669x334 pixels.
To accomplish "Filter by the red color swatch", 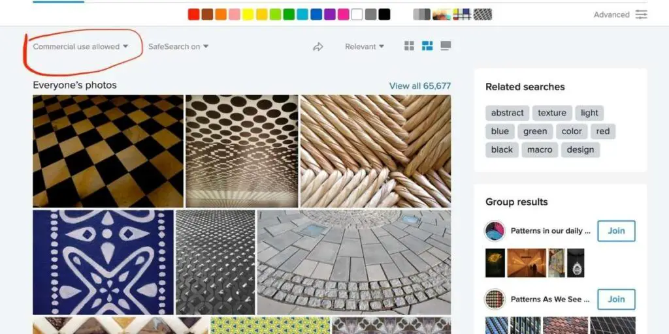I will (x=193, y=14).
